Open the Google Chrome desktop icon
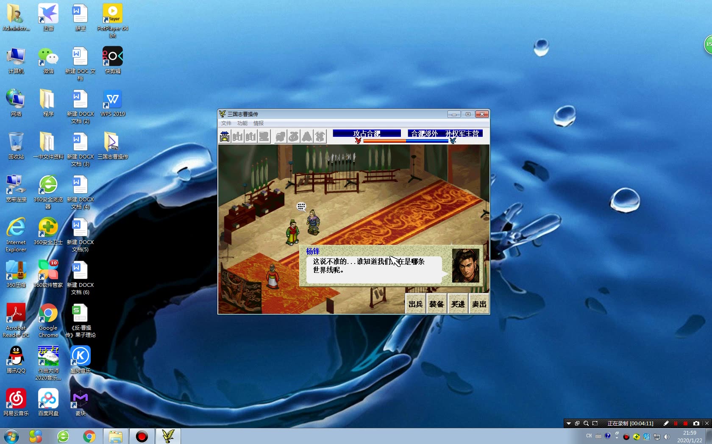 tap(48, 320)
